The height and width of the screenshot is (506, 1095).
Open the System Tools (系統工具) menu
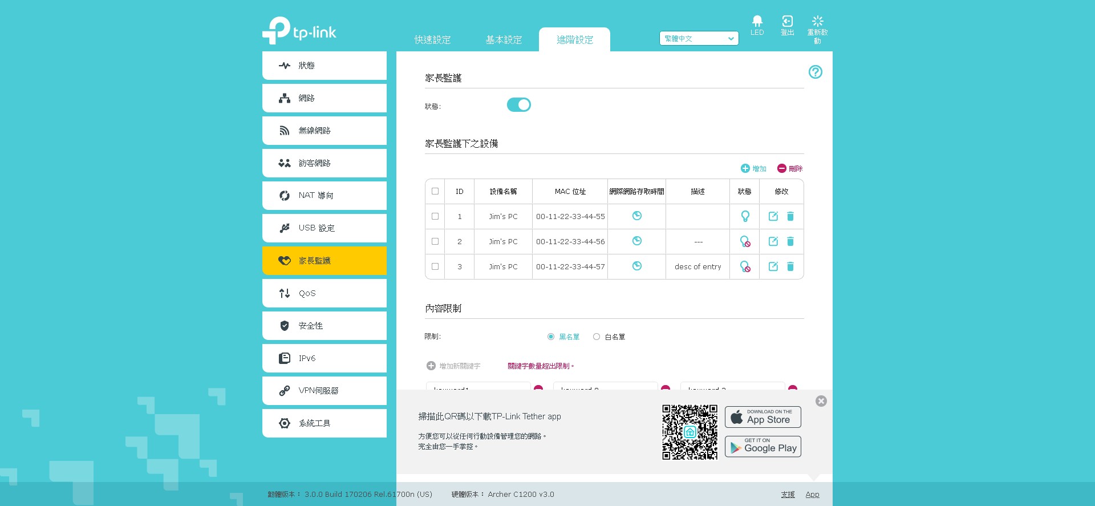(325, 423)
